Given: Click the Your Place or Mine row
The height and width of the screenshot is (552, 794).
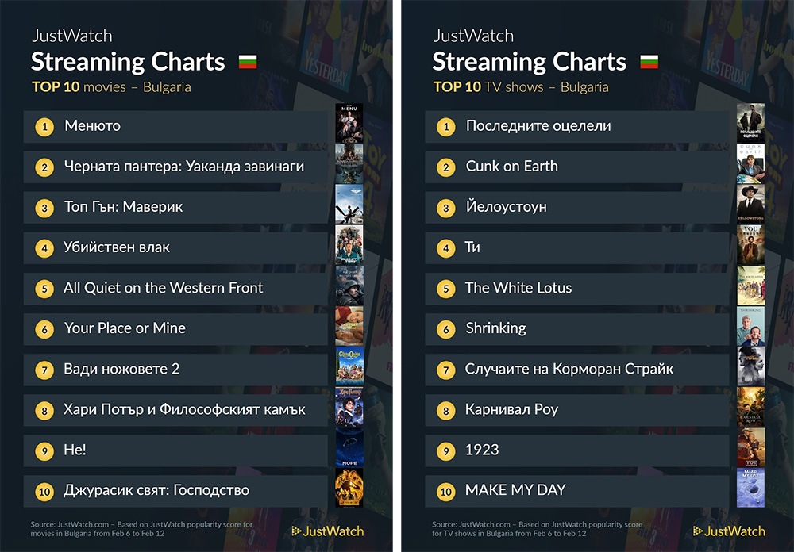Looking at the screenshot, I should [x=175, y=329].
